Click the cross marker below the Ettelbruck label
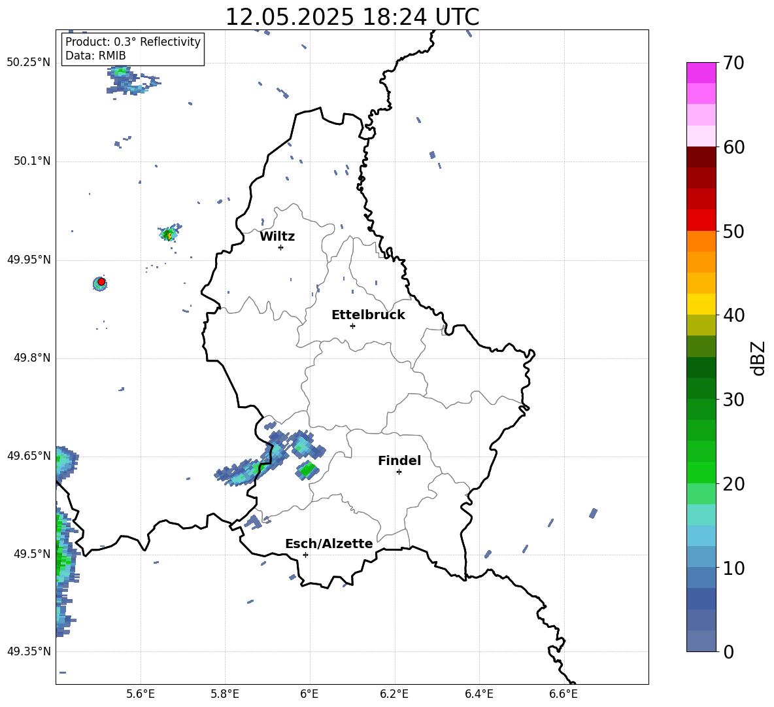The image size is (774, 707). (x=352, y=326)
